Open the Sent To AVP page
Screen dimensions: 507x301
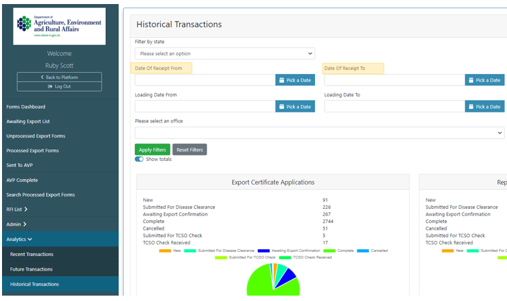20,165
